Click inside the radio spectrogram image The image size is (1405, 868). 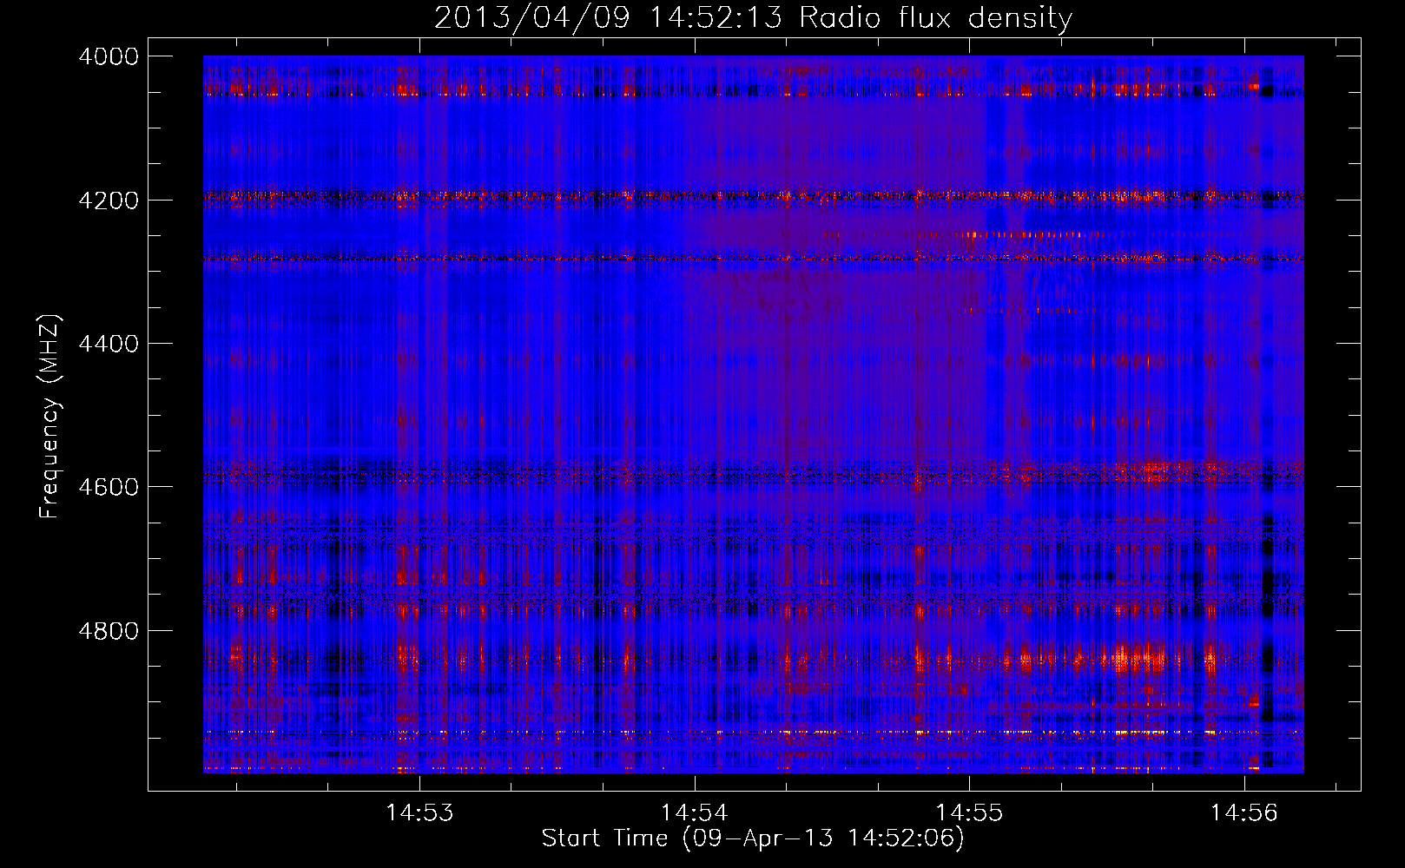click(x=754, y=414)
